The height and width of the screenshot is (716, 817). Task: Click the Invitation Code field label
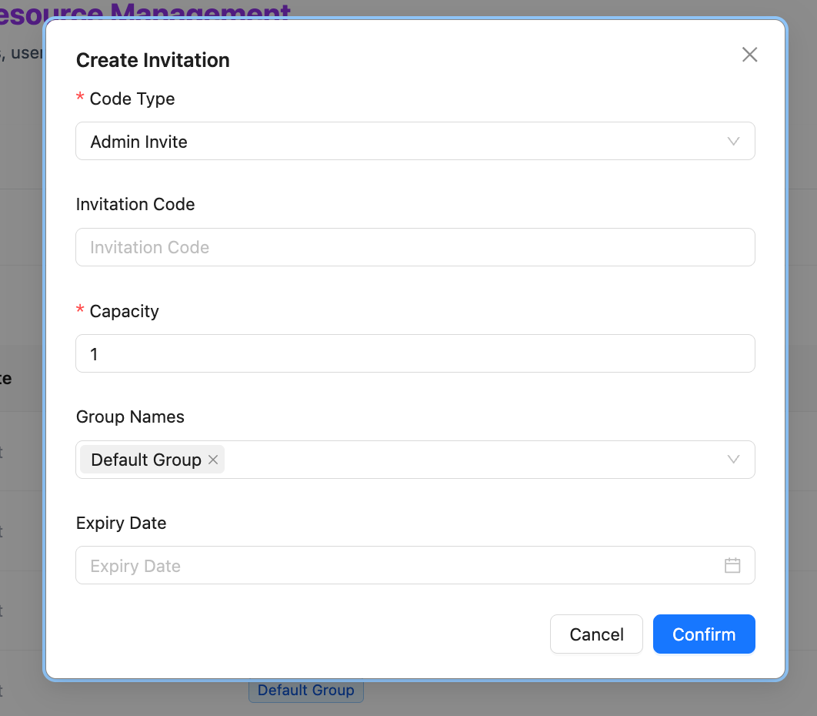(x=135, y=204)
